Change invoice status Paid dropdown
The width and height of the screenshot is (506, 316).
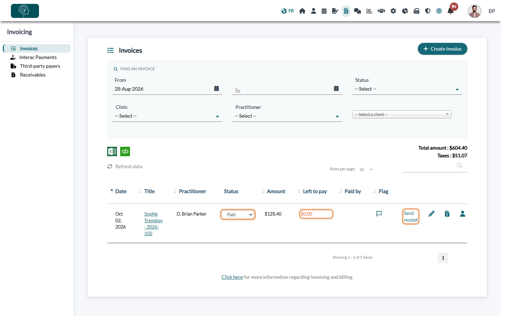pyautogui.click(x=238, y=215)
